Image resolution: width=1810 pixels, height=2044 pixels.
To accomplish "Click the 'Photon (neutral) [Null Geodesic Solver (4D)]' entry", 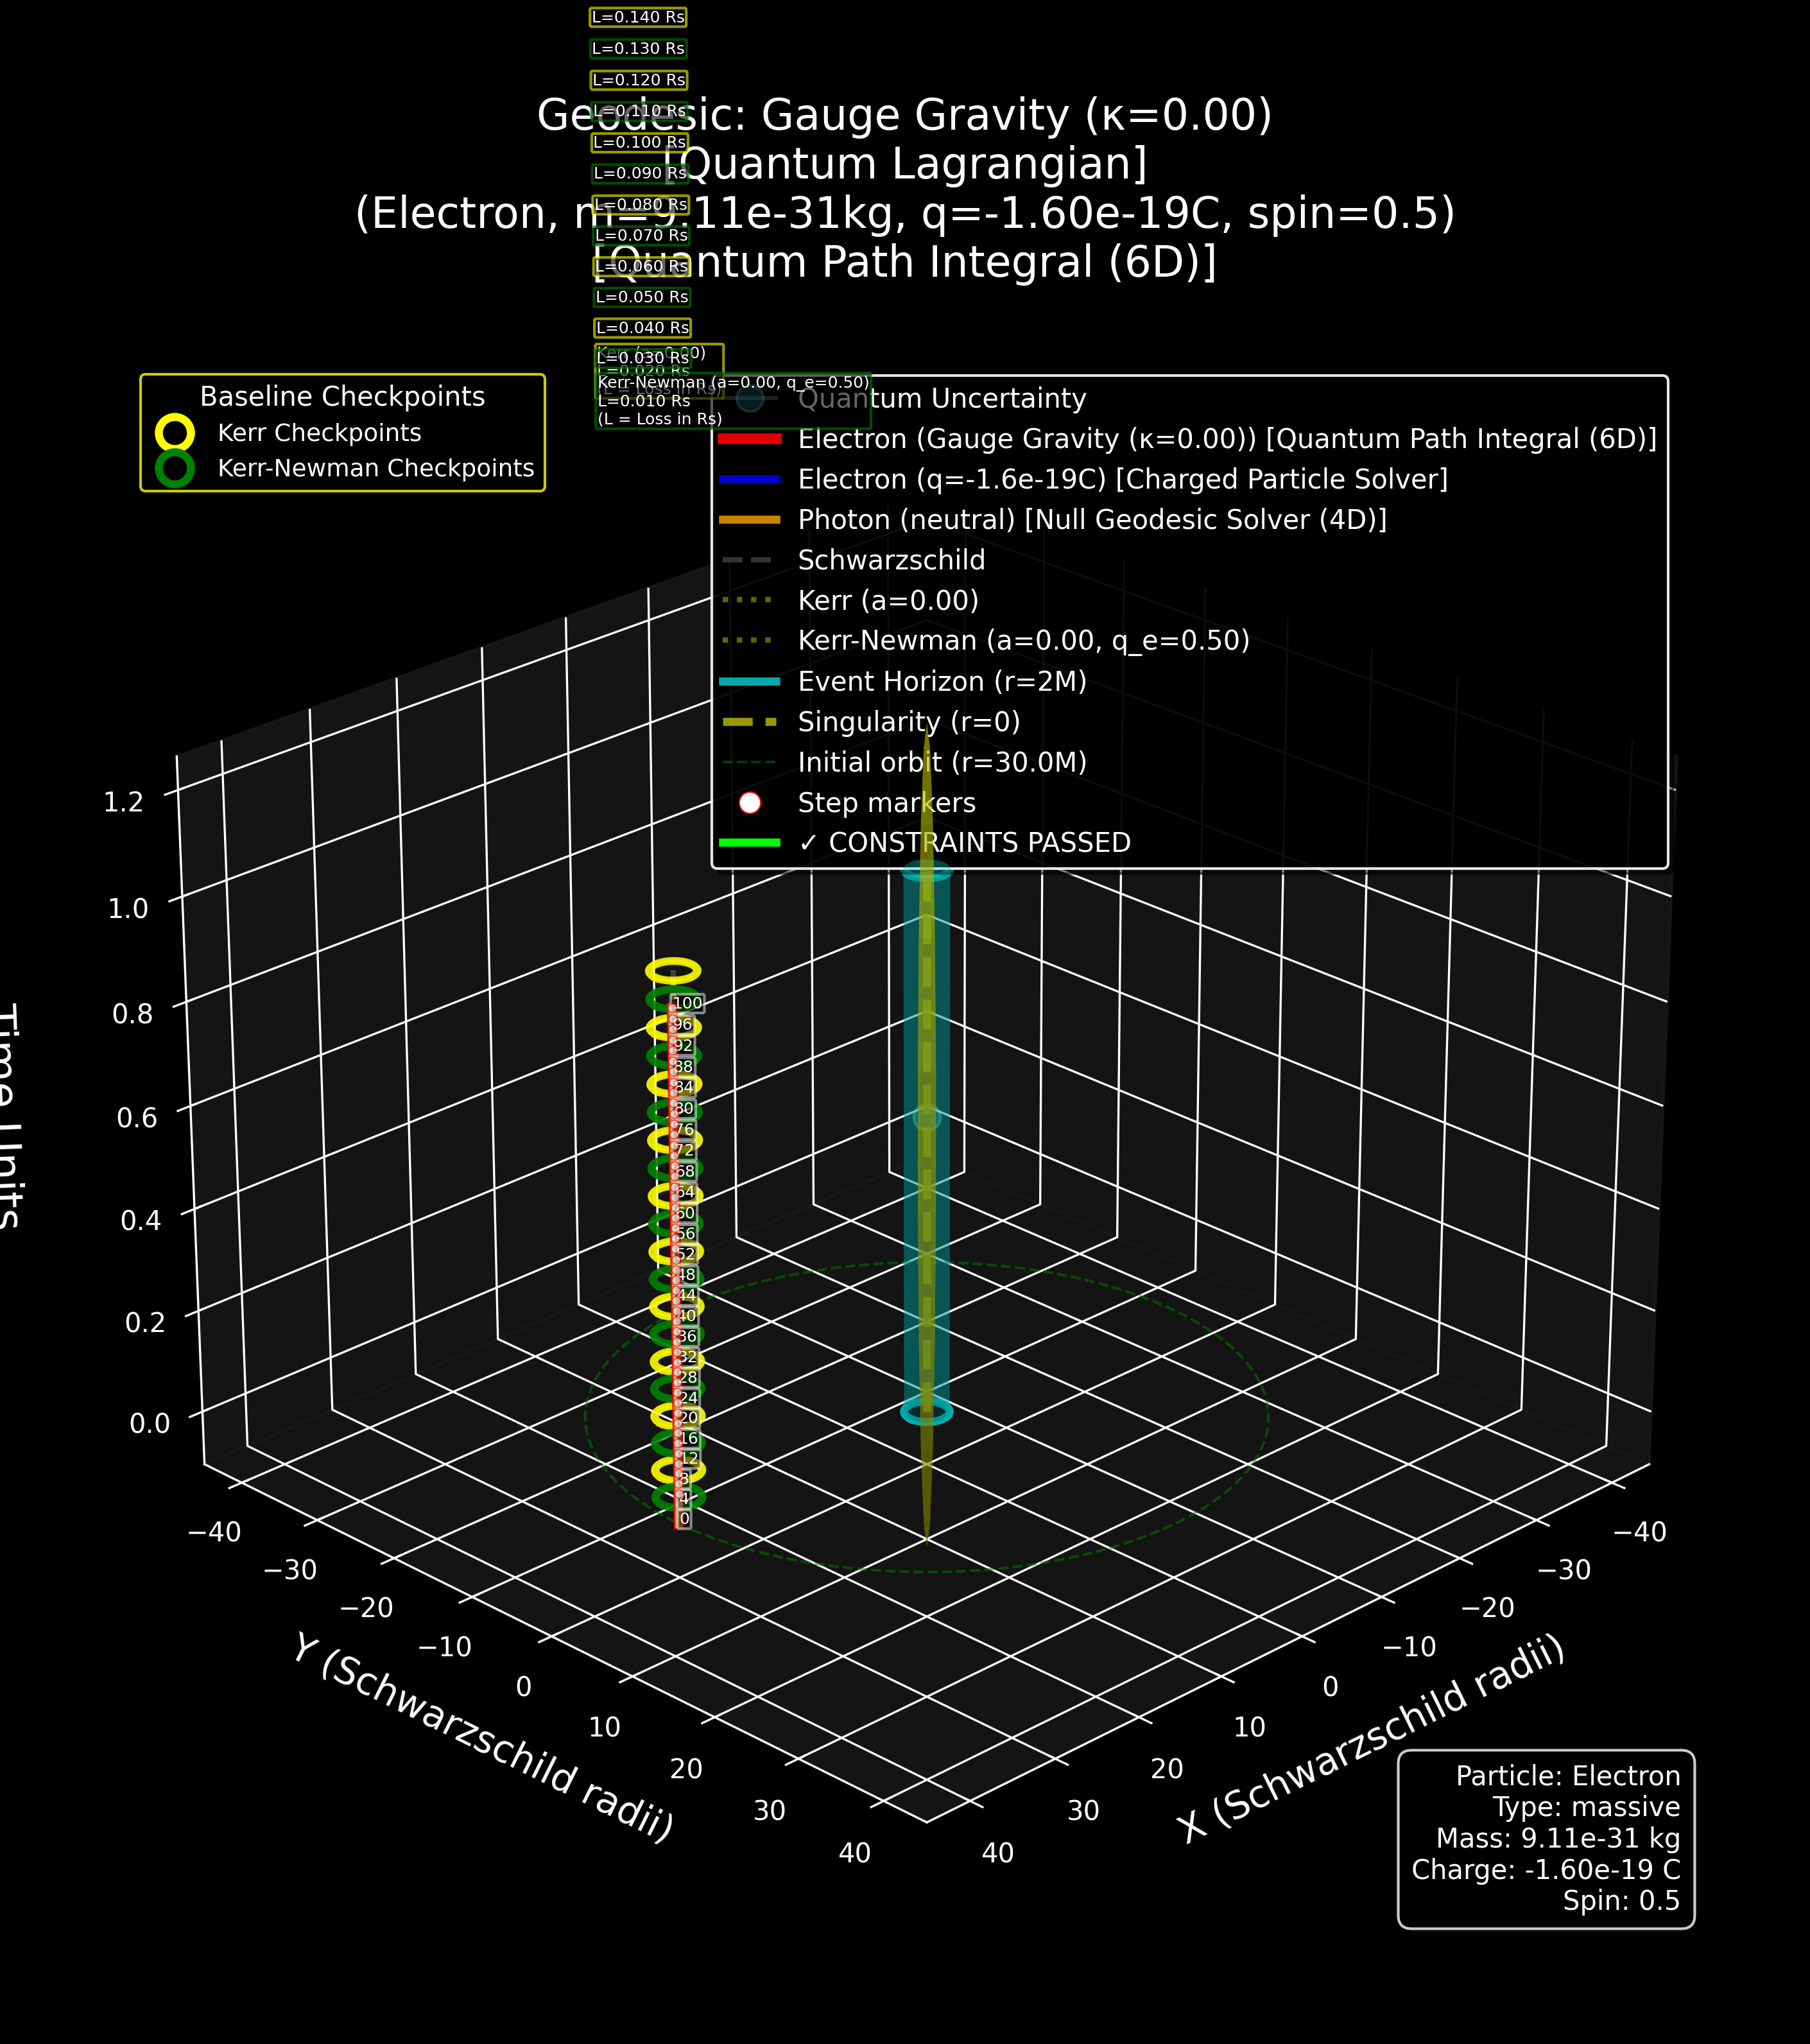I will 1092,520.
